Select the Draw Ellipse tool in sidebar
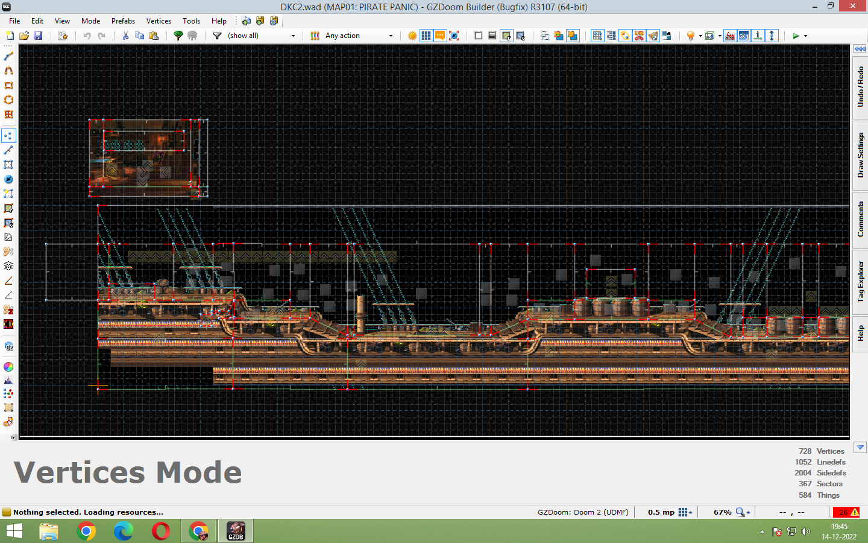Screen dimensions: 868x543 pyautogui.click(x=8, y=100)
